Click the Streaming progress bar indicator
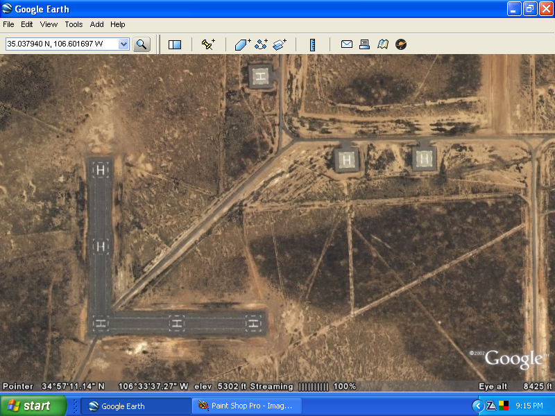The height and width of the screenshot is (416, 555). click(314, 387)
